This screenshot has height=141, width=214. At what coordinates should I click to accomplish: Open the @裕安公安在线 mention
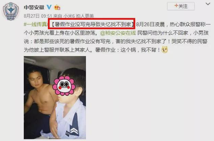tap(118, 33)
